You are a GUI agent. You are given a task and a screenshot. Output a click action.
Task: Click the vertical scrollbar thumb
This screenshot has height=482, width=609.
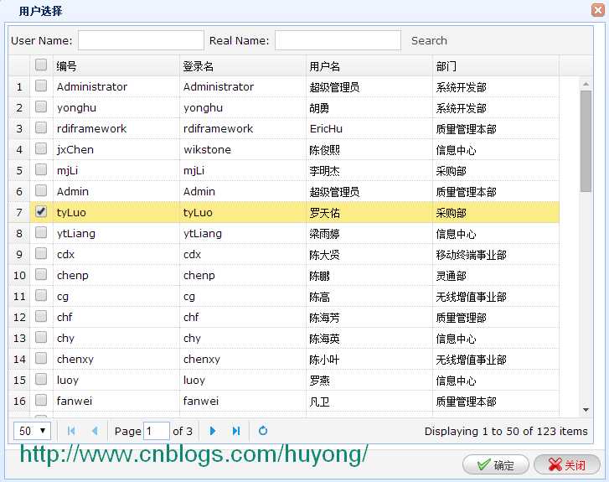(586, 141)
